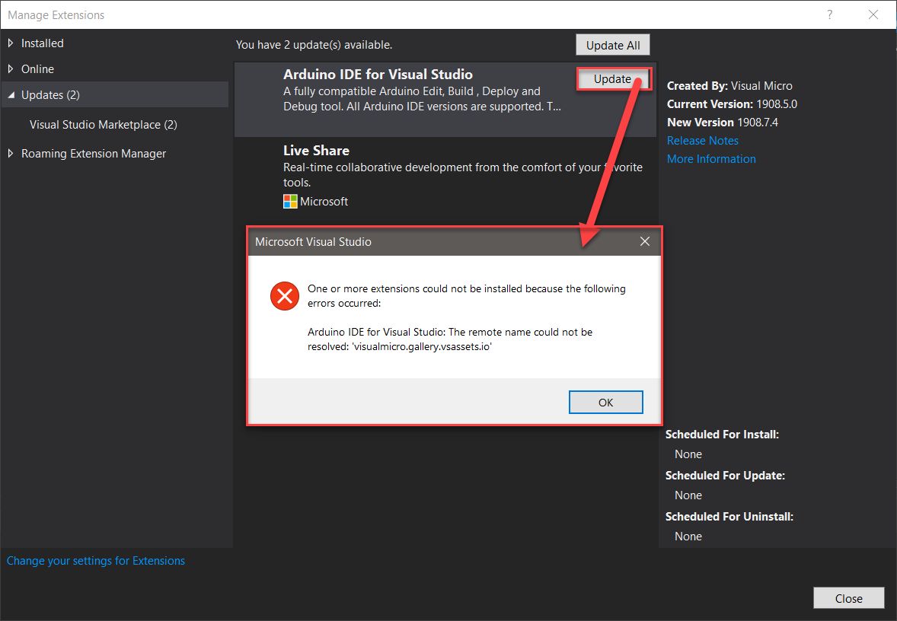The image size is (897, 621).
Task: Close the Microsoft Visual Studio error dialog
Action: point(645,241)
